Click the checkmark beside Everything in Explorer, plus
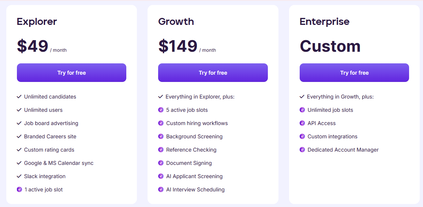Image resolution: width=423 pixels, height=207 pixels. click(x=160, y=97)
